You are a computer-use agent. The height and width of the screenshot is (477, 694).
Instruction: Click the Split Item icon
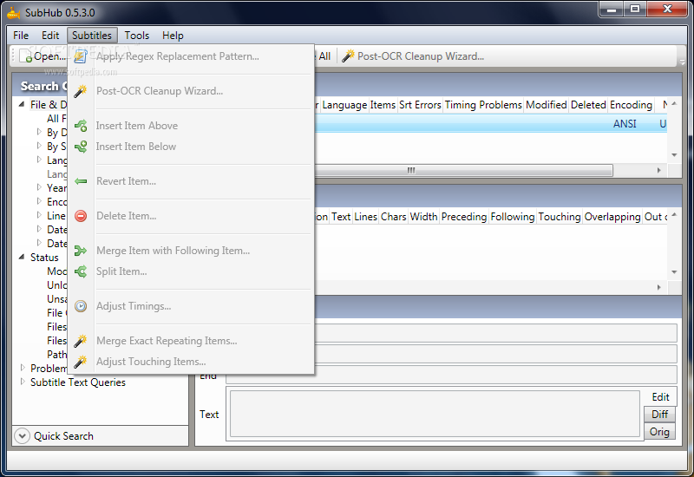(81, 271)
